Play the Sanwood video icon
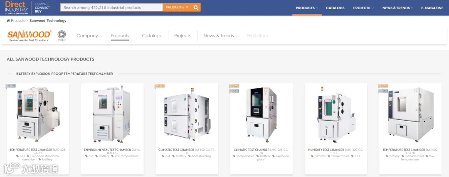Image resolution: width=449 pixels, height=177 pixels. (x=62, y=34)
